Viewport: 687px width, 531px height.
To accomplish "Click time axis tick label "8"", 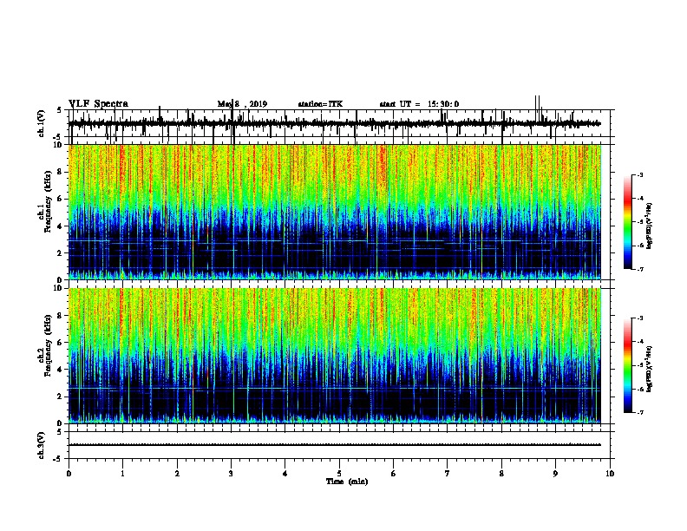I will pyautogui.click(x=501, y=474).
